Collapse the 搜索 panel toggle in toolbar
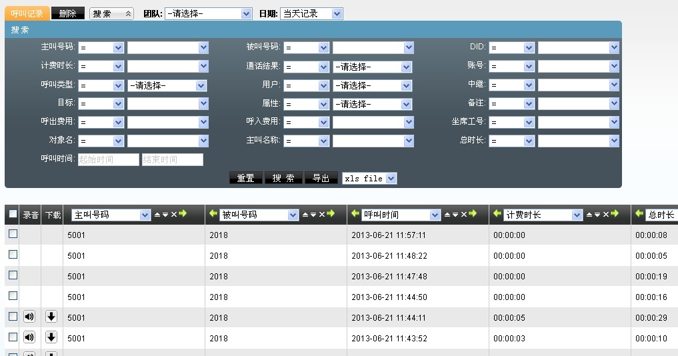 111,13
